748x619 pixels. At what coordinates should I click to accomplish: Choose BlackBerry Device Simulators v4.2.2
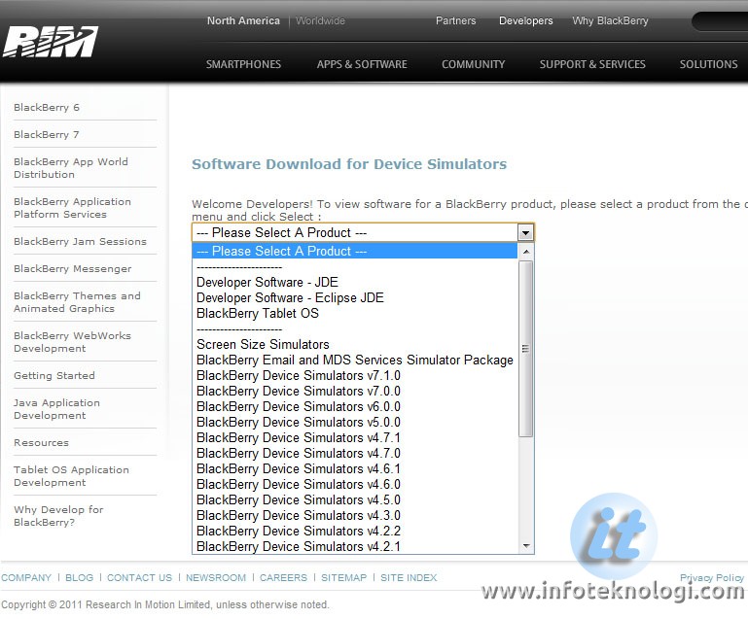(x=355, y=532)
